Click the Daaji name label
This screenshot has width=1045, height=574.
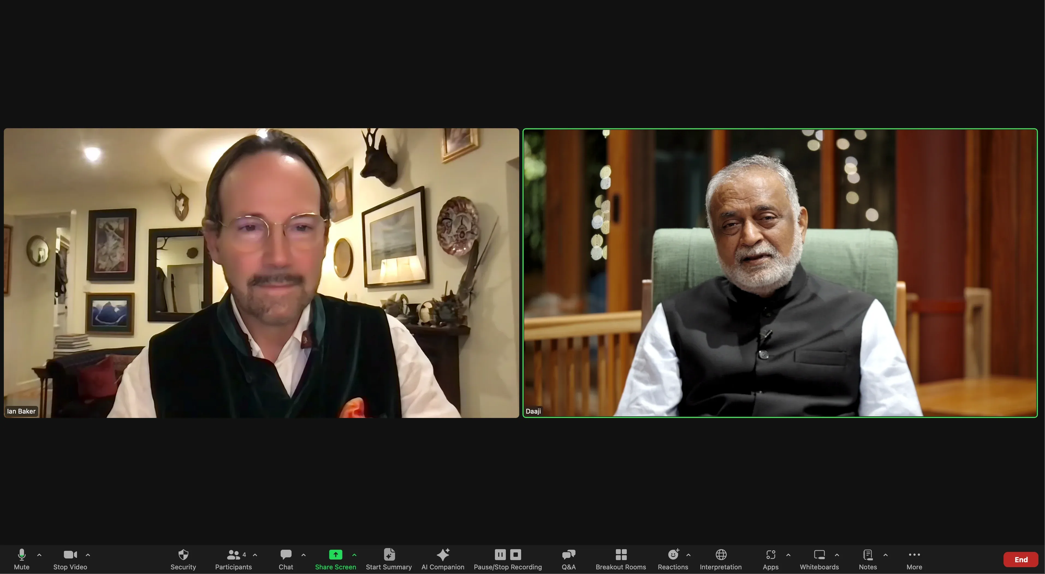pos(533,411)
